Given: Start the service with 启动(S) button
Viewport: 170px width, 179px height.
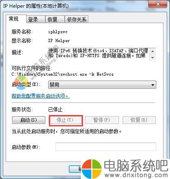Looking at the screenshot, I should [29, 120].
